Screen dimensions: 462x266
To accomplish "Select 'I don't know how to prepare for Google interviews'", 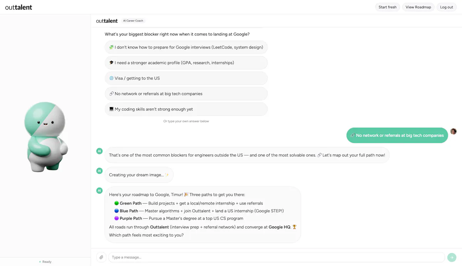I will point(186,47).
